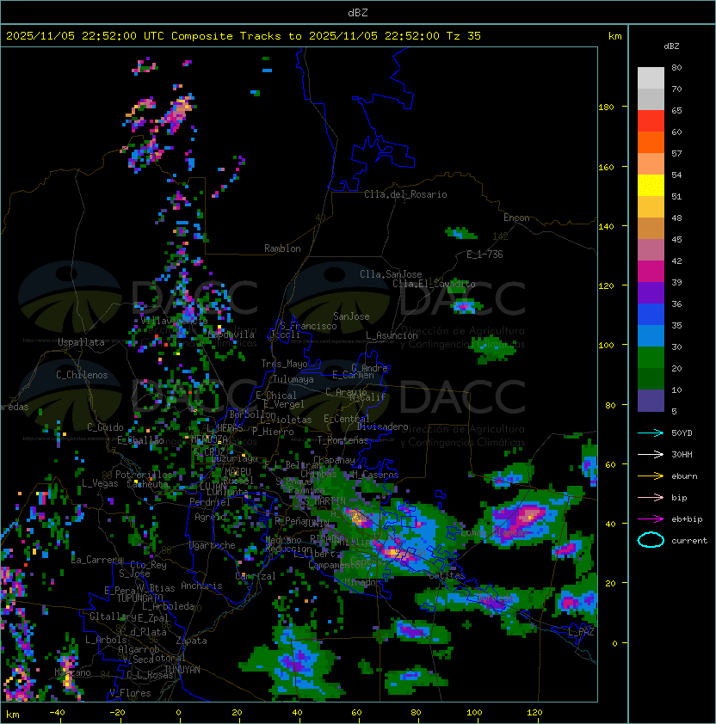Click the 'Carrizal' map label
This screenshot has width=716, height=724.
(256, 576)
